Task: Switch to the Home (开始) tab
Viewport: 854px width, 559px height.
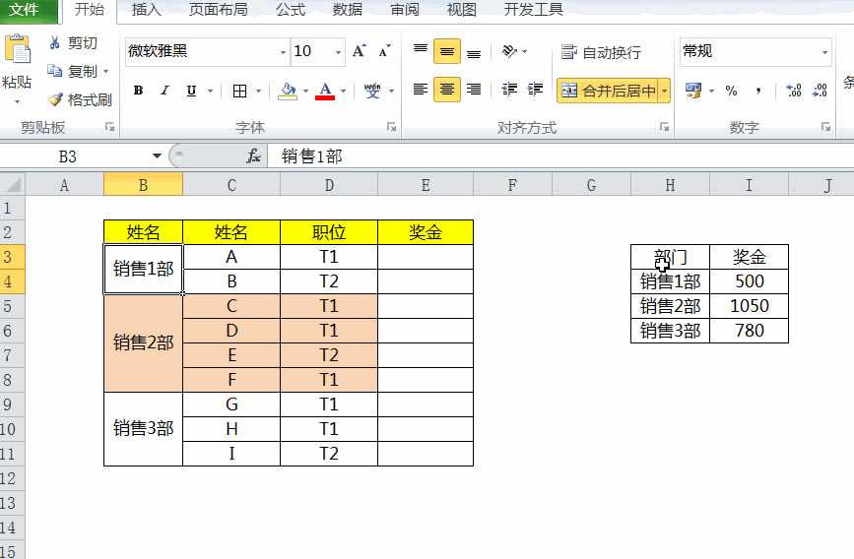Action: pyautogui.click(x=90, y=10)
